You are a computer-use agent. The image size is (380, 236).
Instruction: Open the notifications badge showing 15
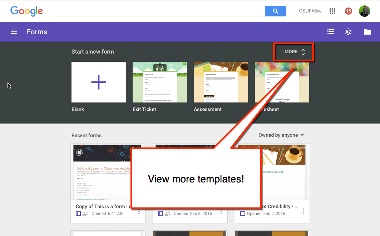click(348, 11)
